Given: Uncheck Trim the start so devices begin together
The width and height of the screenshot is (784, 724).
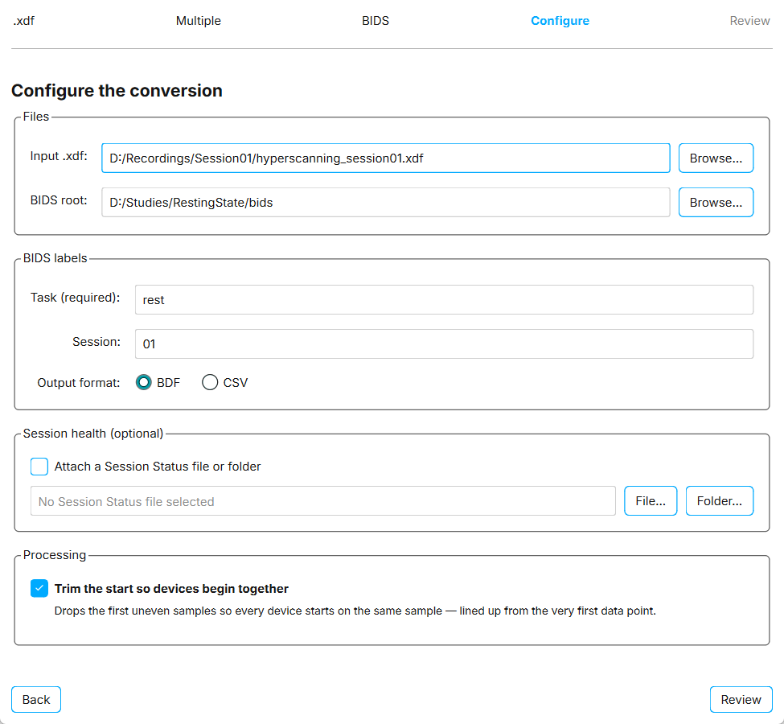Looking at the screenshot, I should tap(39, 588).
